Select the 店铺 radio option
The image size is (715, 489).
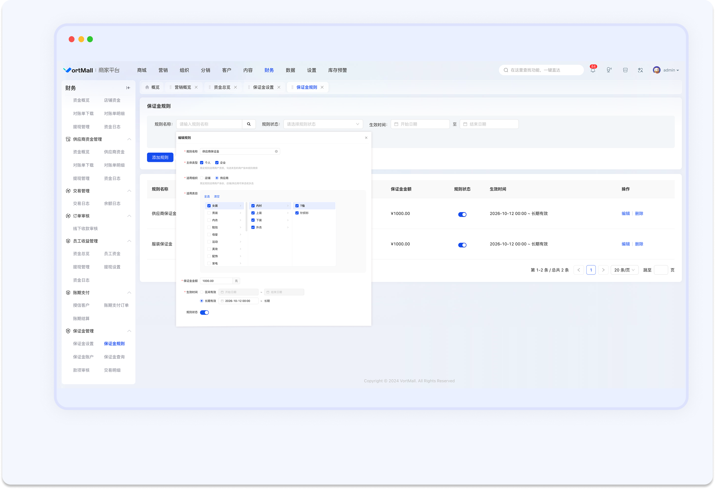point(202,178)
